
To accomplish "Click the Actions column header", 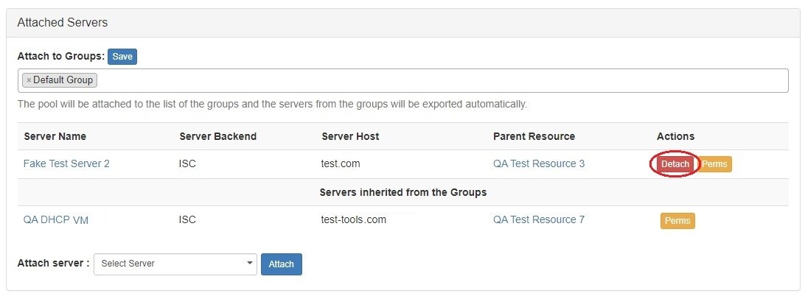I will tap(675, 136).
